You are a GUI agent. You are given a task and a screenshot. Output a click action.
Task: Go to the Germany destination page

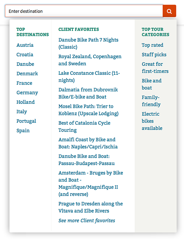point(27,93)
